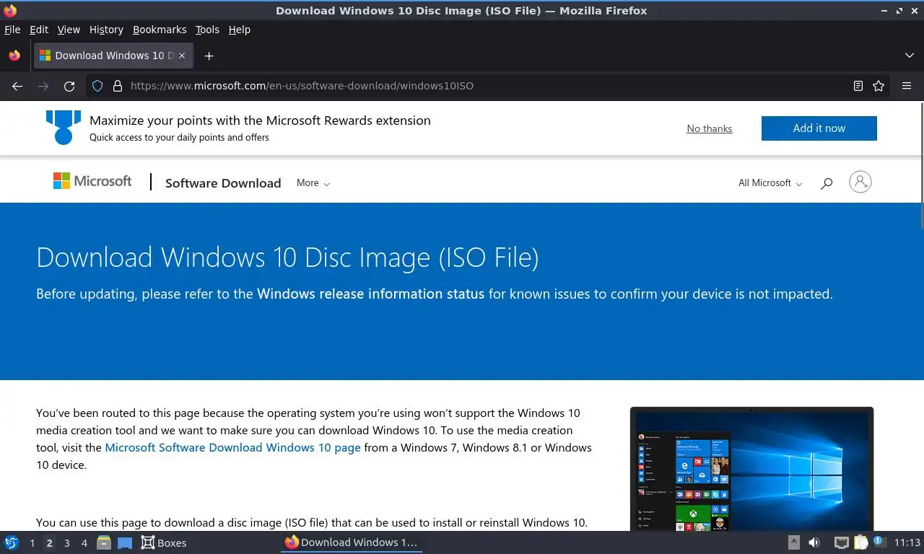The height and width of the screenshot is (554, 924).
Task: Open the volume speaker tray icon
Action: (814, 542)
